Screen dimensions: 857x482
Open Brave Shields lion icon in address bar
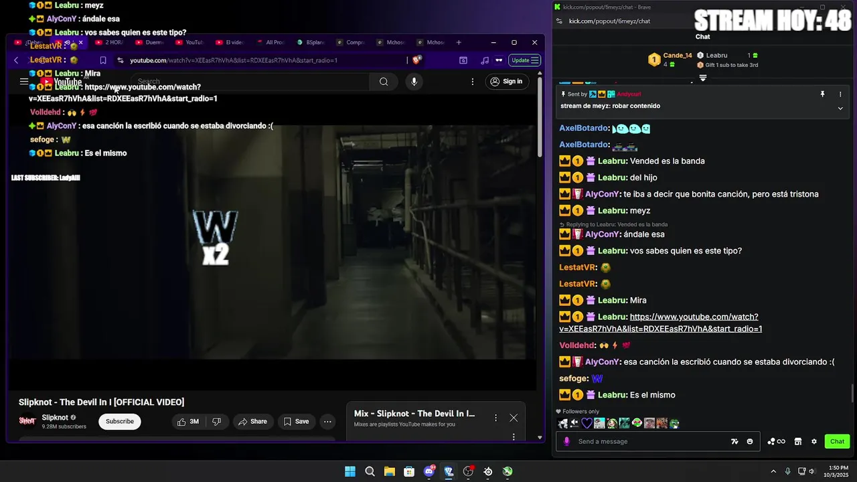pos(416,60)
